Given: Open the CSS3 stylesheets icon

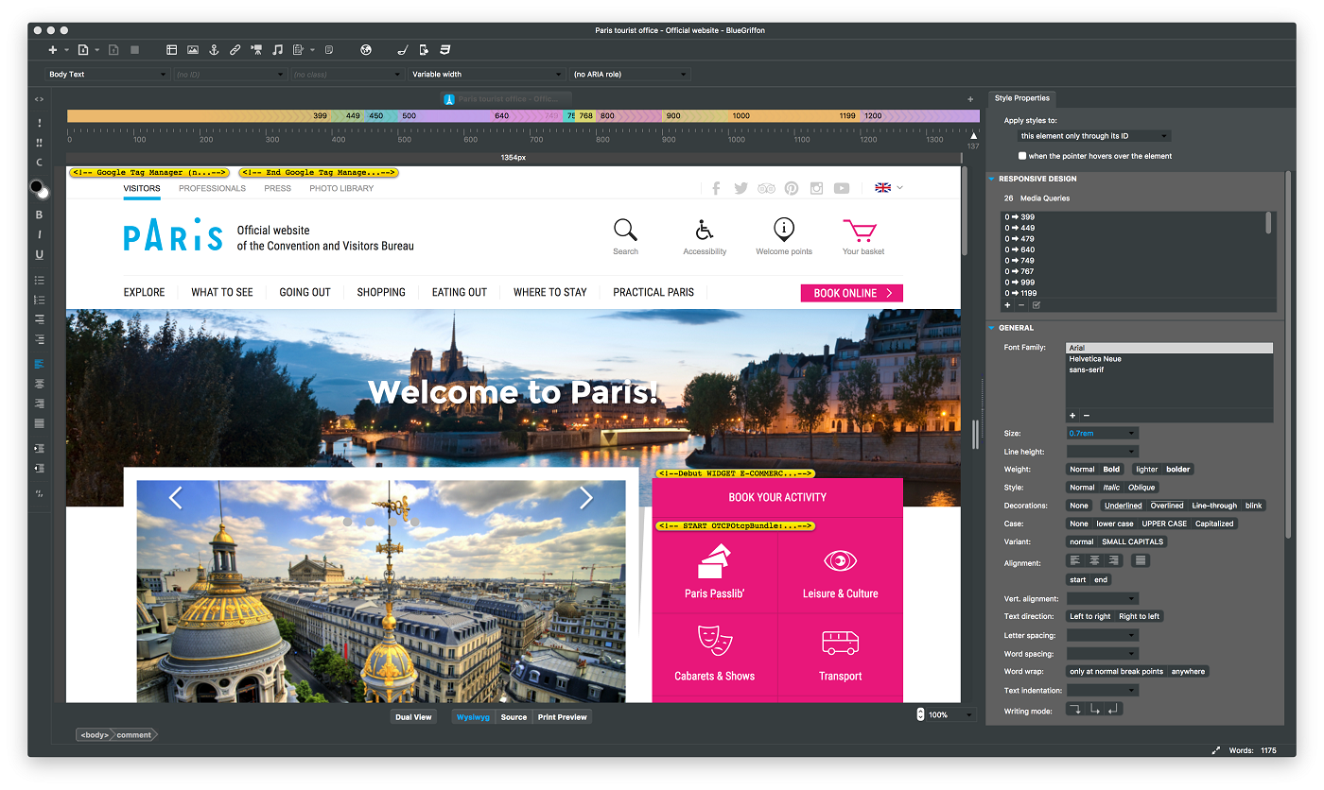Looking at the screenshot, I should pyautogui.click(x=444, y=50).
